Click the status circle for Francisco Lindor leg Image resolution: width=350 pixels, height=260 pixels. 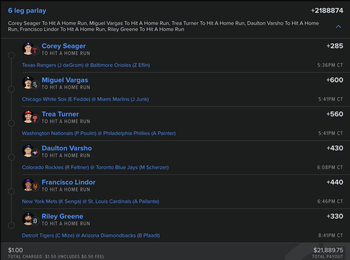(x=11, y=192)
